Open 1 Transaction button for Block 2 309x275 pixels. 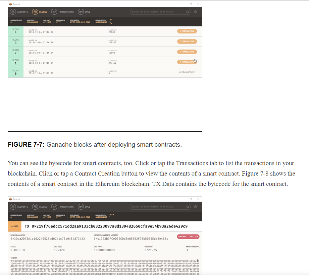[x=187, y=52]
